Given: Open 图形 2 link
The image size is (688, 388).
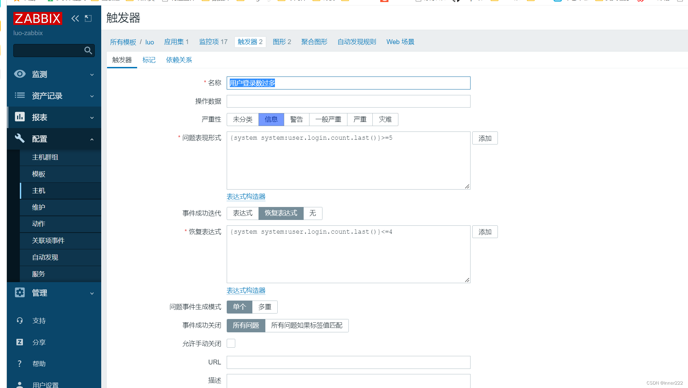Looking at the screenshot, I should 282,42.
